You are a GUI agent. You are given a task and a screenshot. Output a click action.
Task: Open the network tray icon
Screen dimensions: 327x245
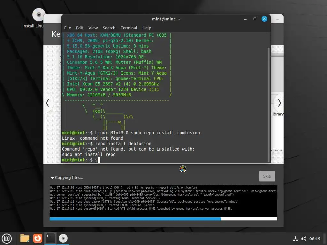295,239
